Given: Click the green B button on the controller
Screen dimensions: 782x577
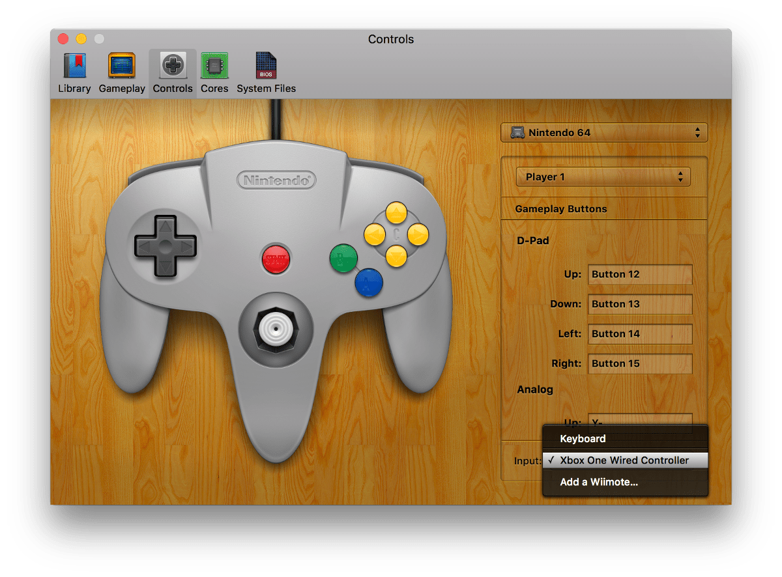Looking at the screenshot, I should pos(344,259).
